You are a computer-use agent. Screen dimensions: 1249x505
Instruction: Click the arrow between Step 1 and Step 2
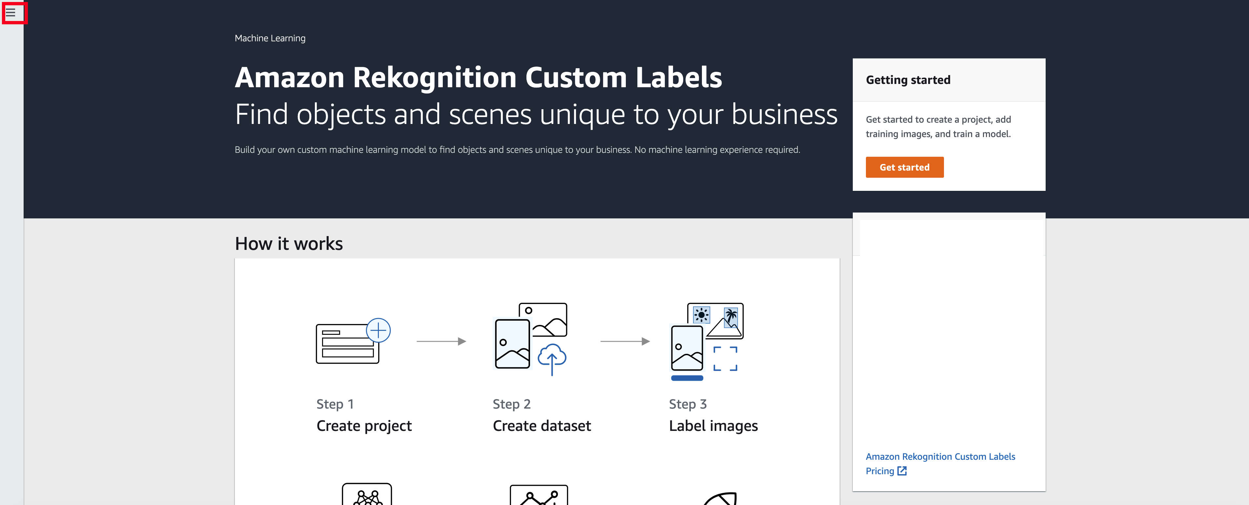[441, 341]
